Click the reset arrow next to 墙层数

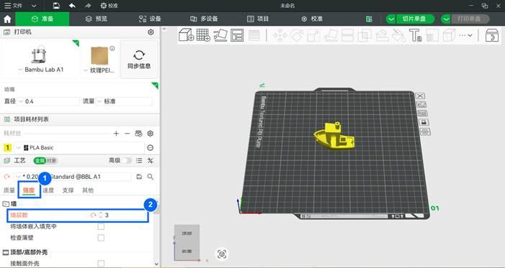point(93,215)
